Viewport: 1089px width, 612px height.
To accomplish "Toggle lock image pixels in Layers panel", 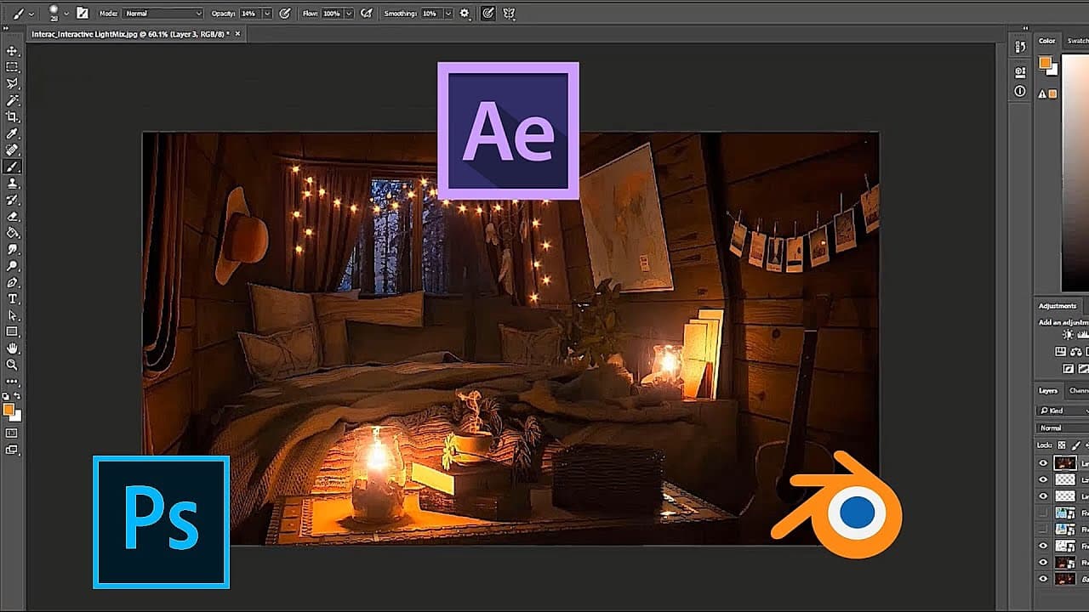I will point(1075,445).
